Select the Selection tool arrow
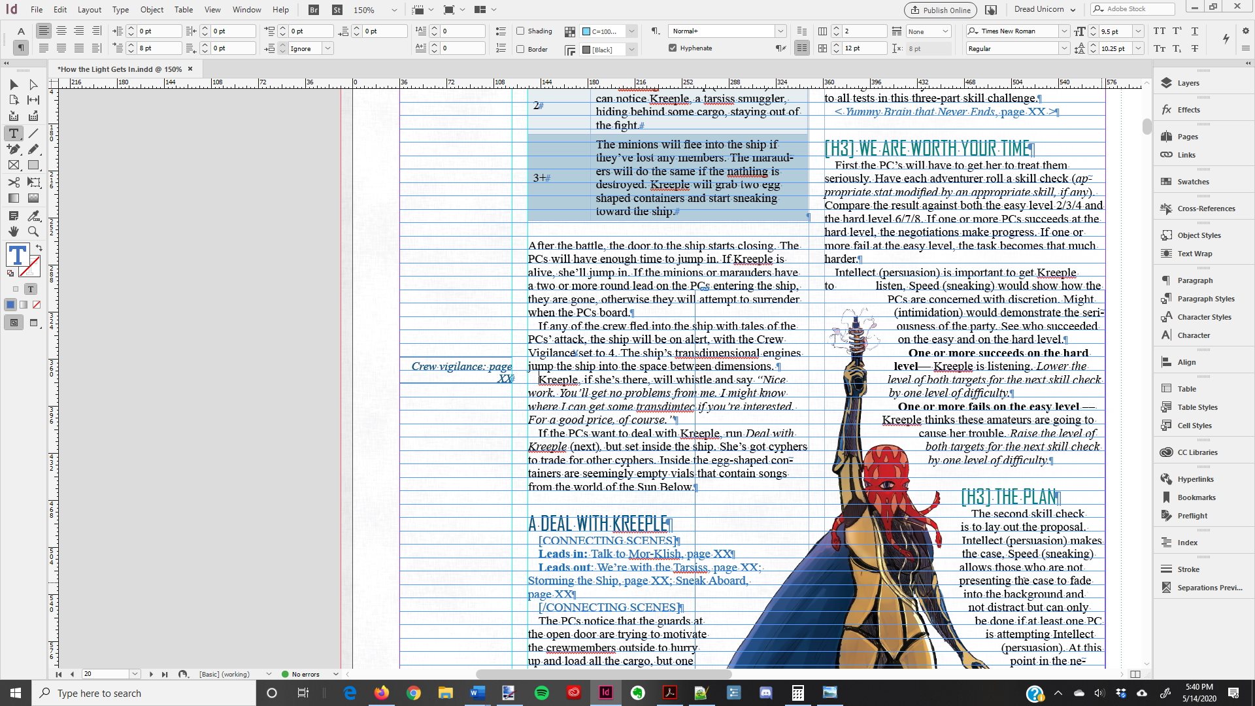Image resolution: width=1255 pixels, height=706 pixels. (14, 84)
